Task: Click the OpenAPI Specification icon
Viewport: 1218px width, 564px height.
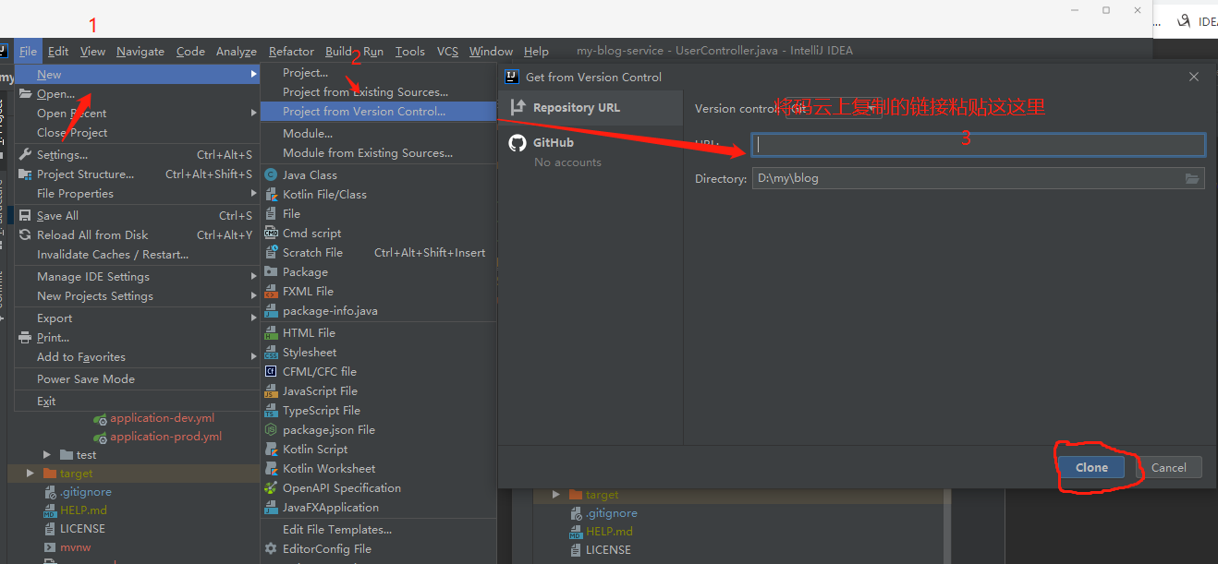Action: 271,488
